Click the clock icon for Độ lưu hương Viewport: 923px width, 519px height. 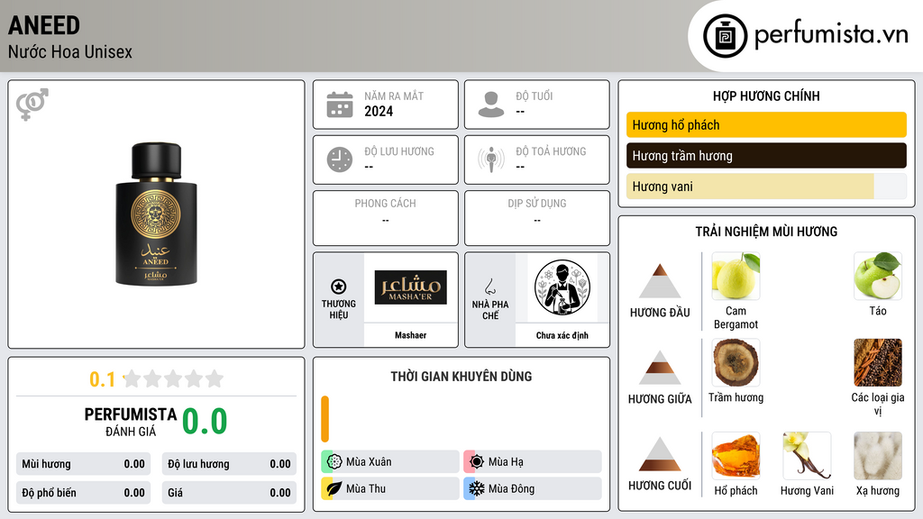click(340, 159)
